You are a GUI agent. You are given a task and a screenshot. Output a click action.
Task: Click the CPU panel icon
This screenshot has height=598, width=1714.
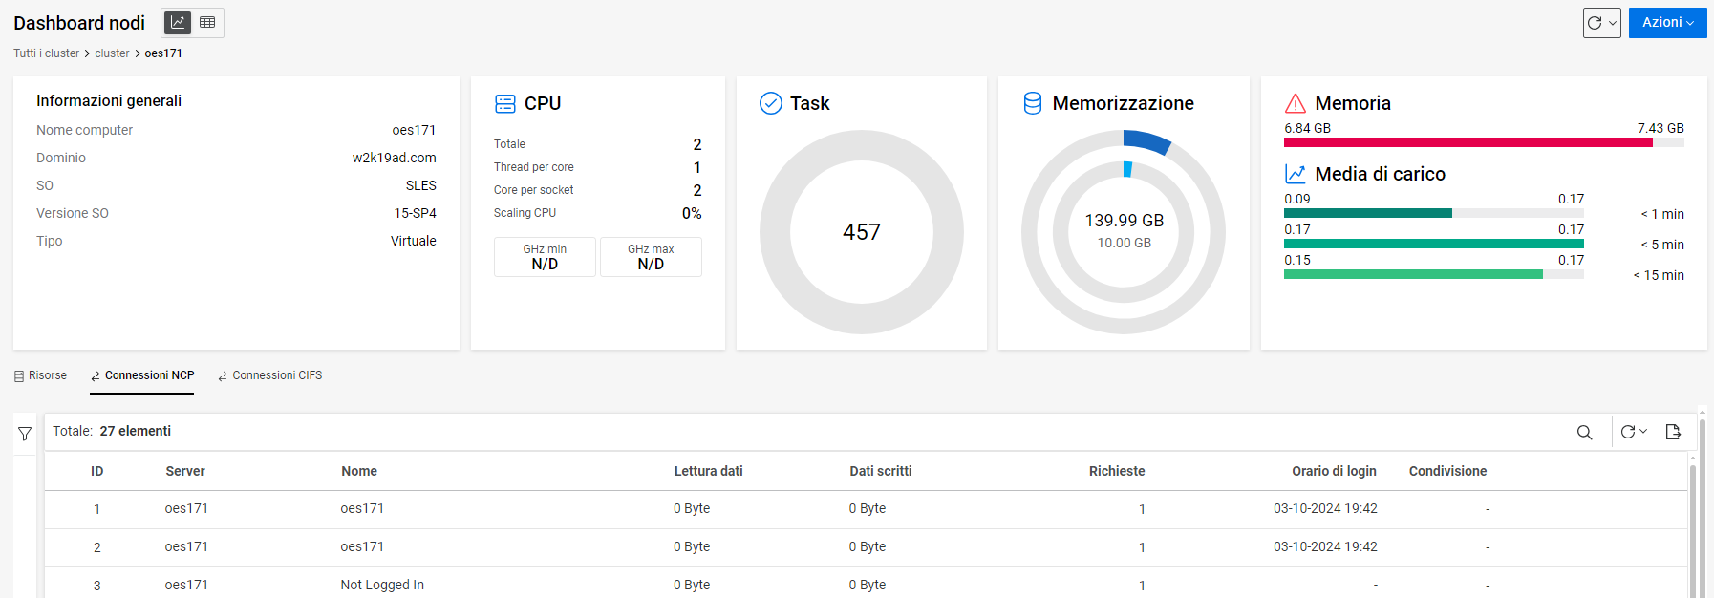coord(504,103)
